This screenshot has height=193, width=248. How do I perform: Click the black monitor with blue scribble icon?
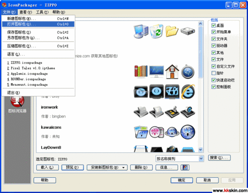tap(172, 92)
